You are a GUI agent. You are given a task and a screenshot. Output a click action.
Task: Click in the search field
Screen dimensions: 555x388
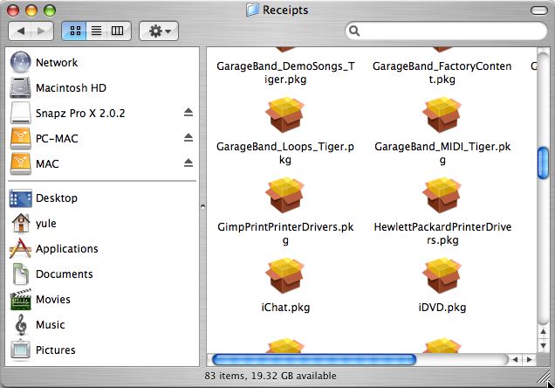[446, 31]
